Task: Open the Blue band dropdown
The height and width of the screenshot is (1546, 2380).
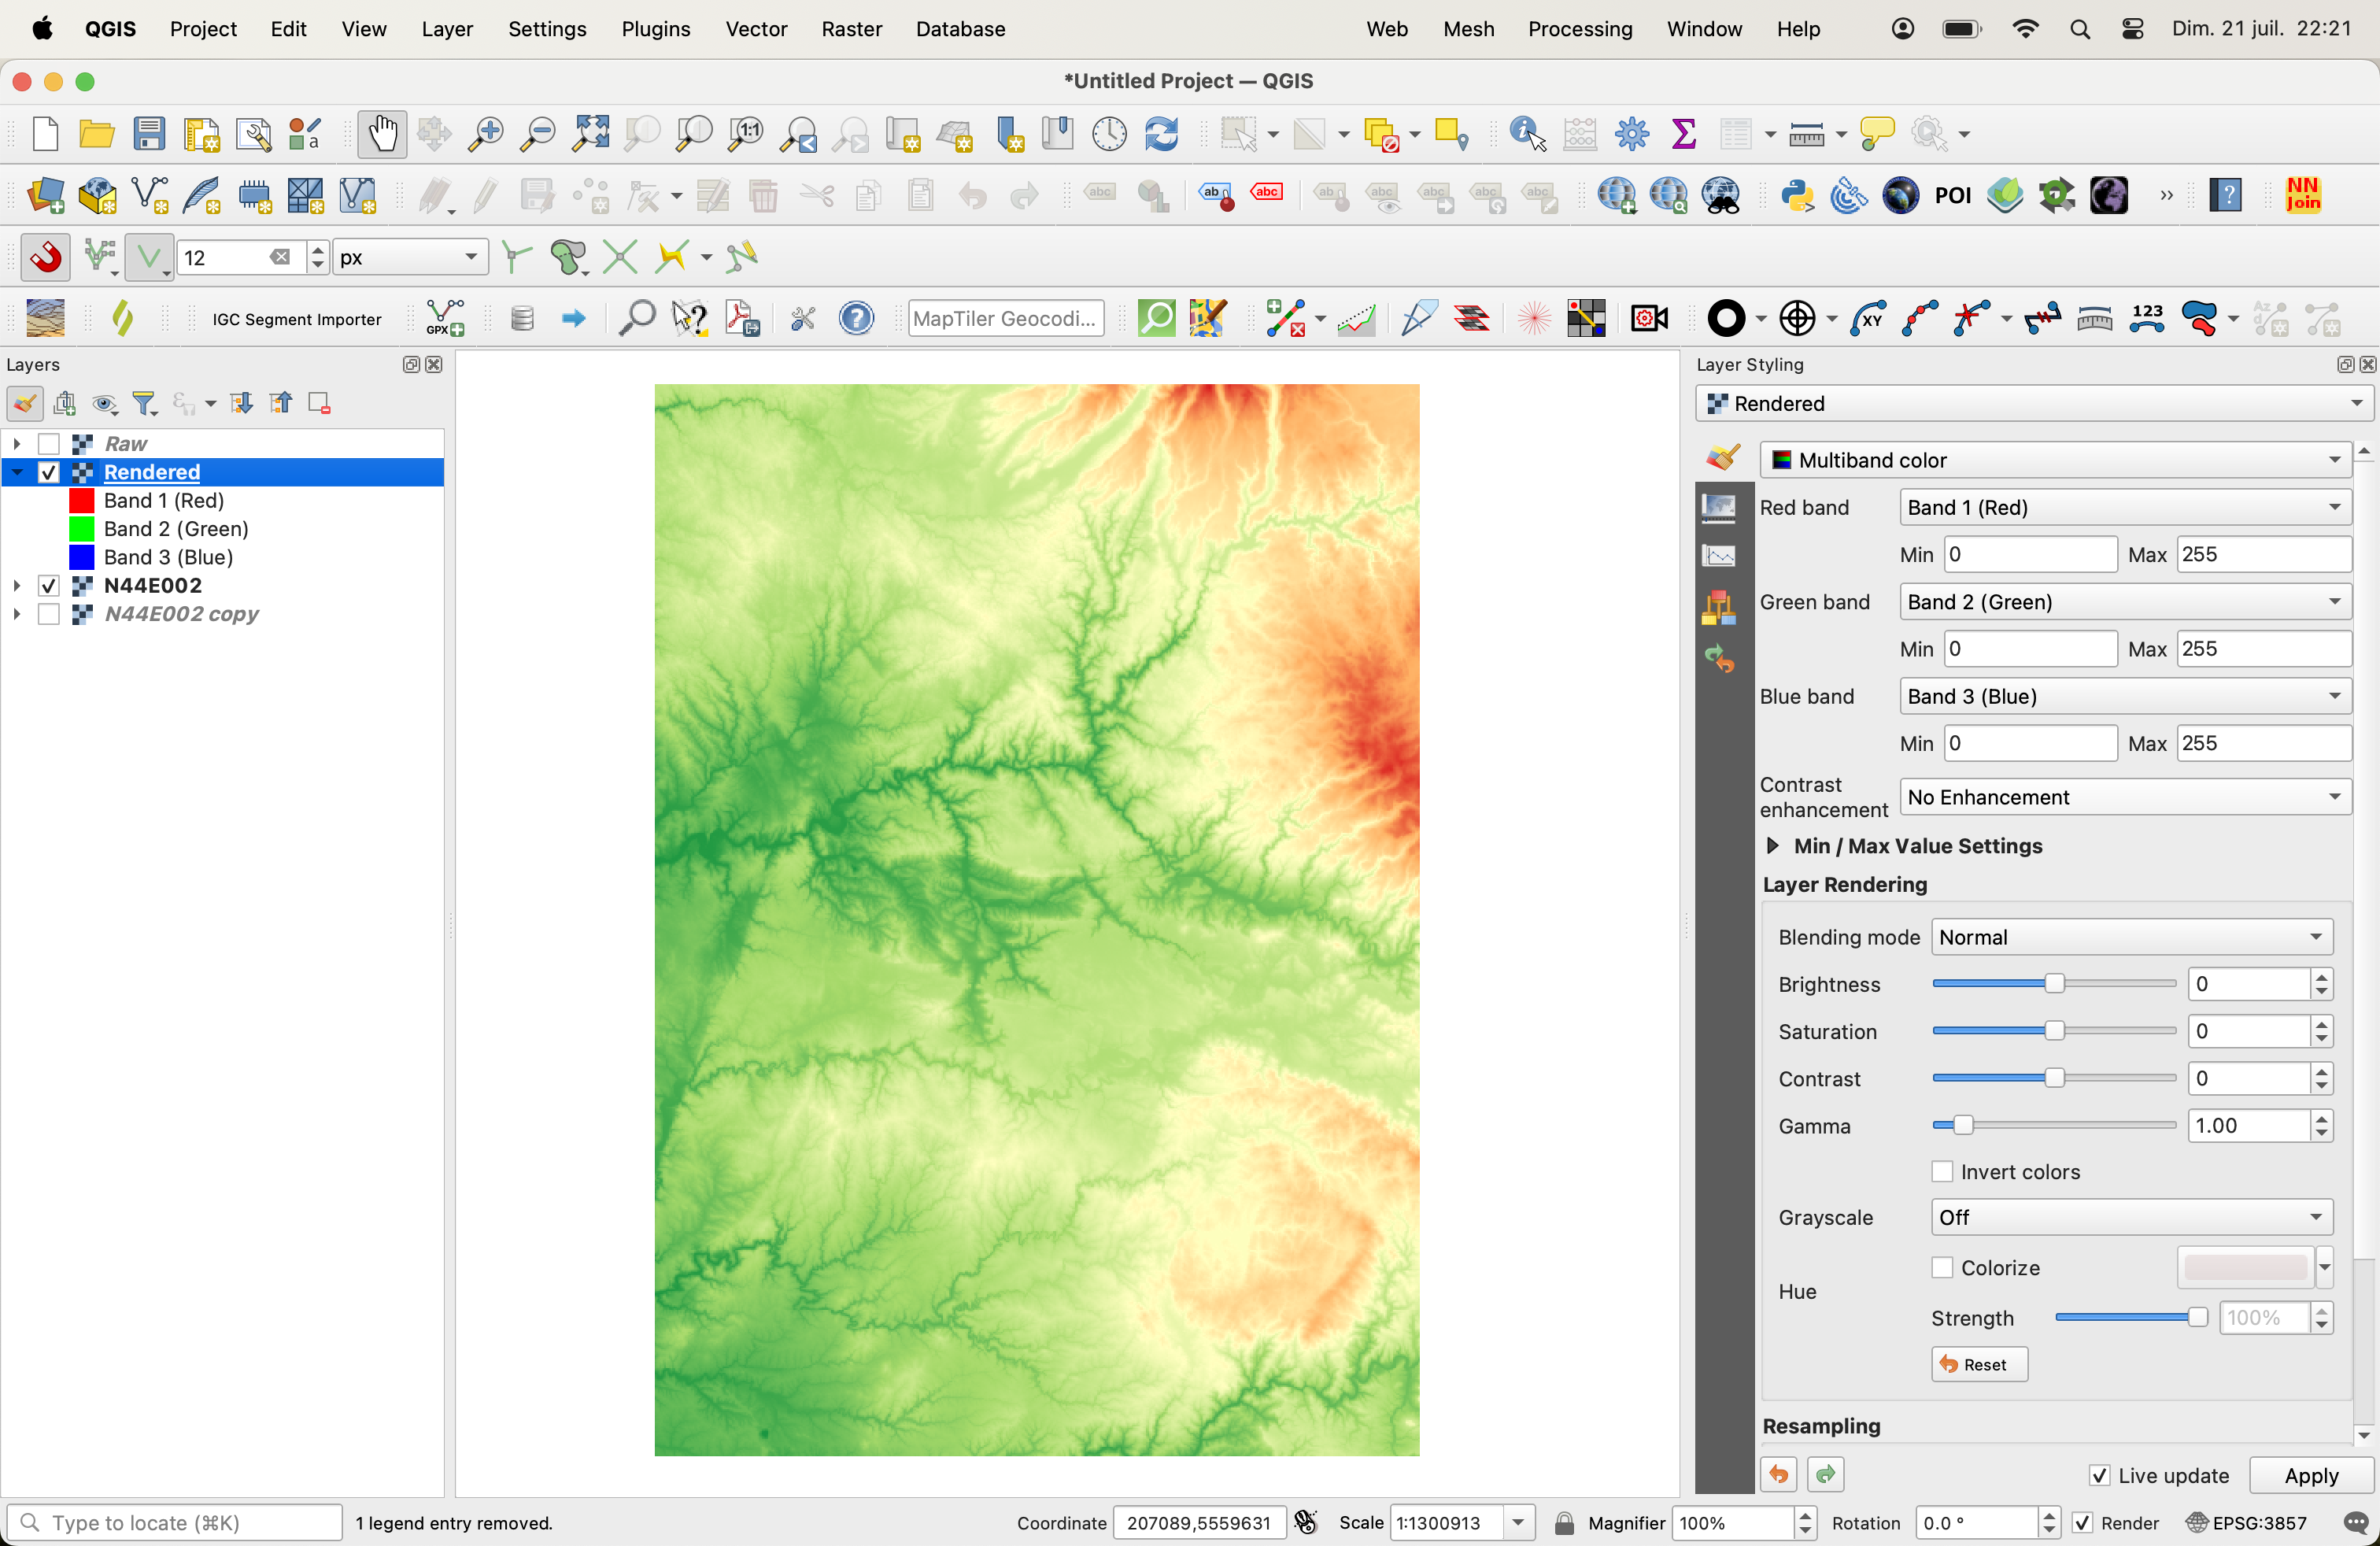Action: pos(2125,696)
